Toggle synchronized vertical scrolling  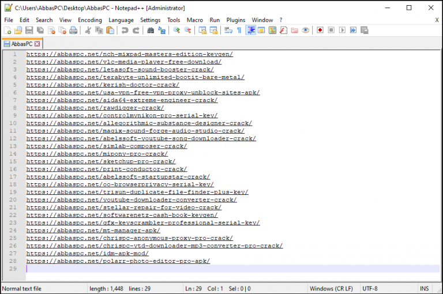click(x=202, y=30)
